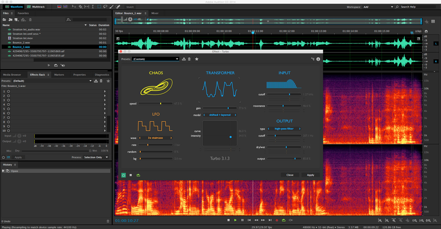
Task: Expand the Open item in History panel
Action: pyautogui.click(x=3, y=171)
